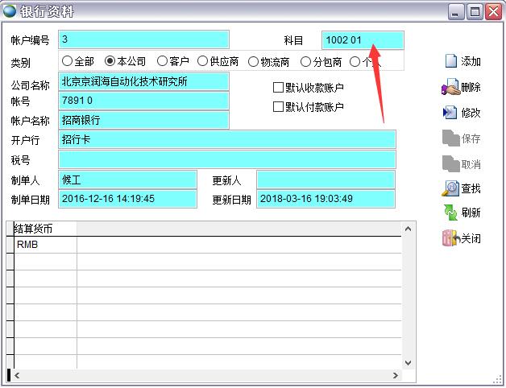Viewport: 506px width, 388px height.
Task: Click the 查找 (Search) magnifier icon
Action: click(450, 188)
